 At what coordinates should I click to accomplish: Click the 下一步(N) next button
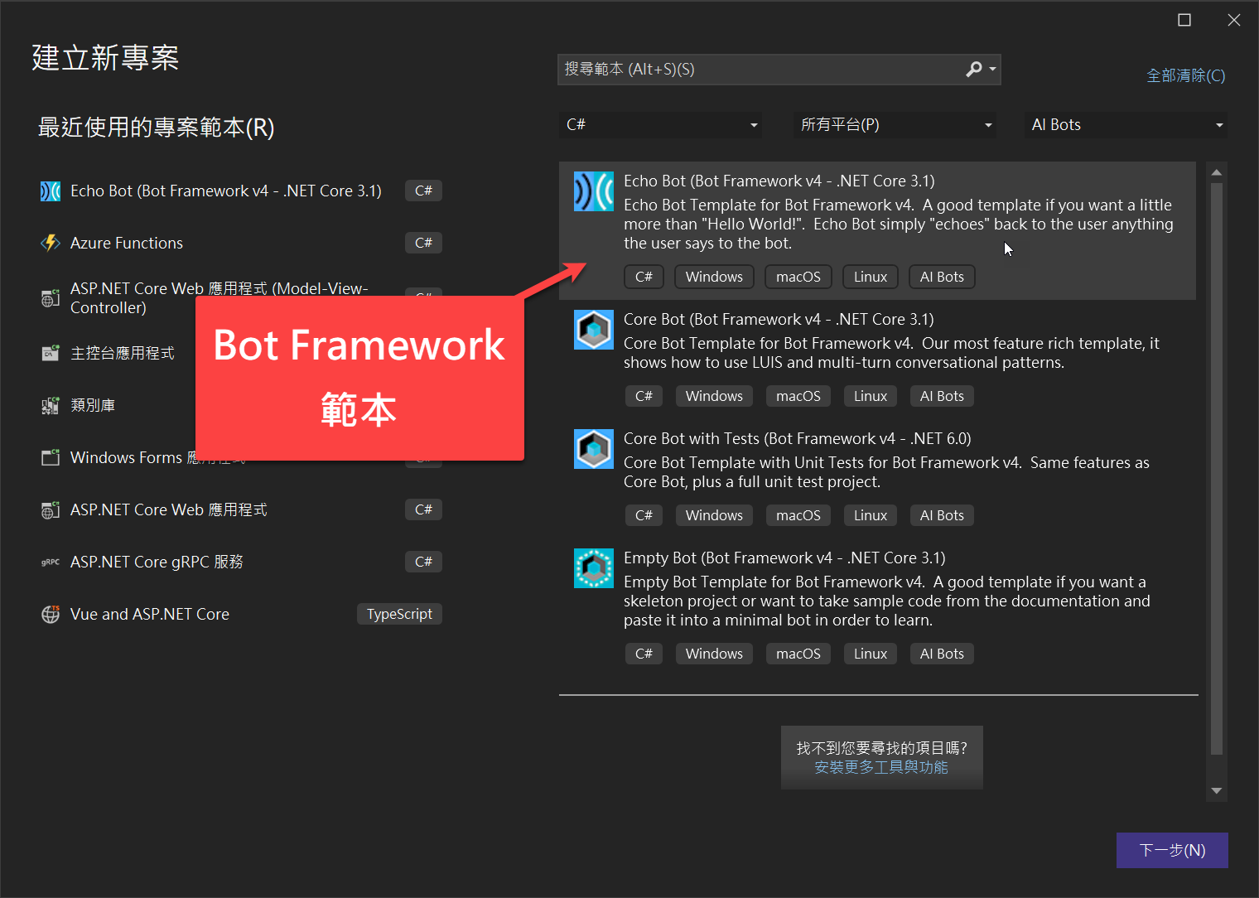(x=1172, y=850)
